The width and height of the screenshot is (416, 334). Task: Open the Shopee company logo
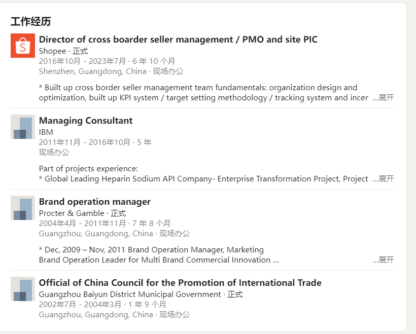click(x=23, y=46)
